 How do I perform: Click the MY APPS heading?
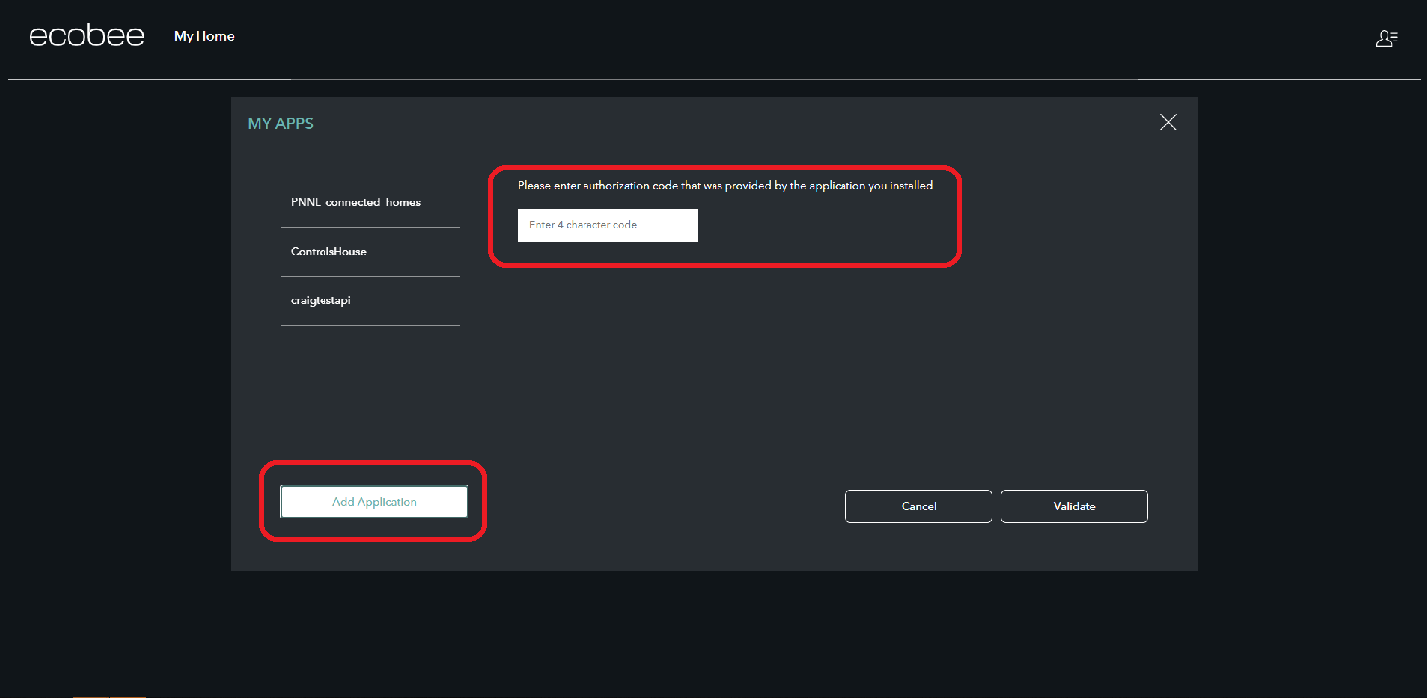281,124
